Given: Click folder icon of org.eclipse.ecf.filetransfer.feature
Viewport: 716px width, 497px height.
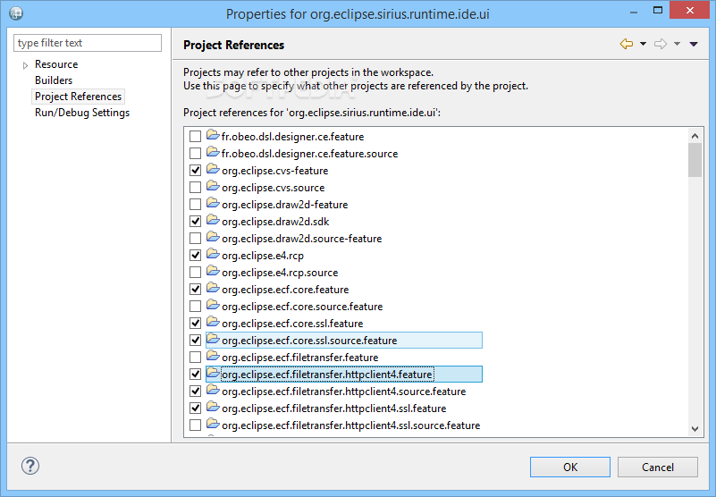Looking at the screenshot, I should click(x=213, y=356).
